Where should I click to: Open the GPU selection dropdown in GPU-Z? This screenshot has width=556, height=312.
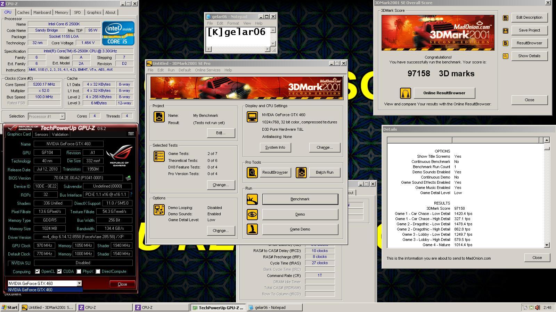click(79, 284)
